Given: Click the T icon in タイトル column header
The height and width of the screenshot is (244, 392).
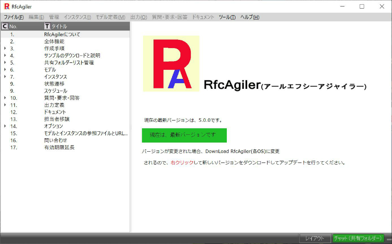Looking at the screenshot, I should click(47, 26).
